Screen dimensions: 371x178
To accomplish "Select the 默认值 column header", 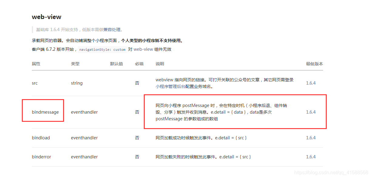I will [116, 64].
